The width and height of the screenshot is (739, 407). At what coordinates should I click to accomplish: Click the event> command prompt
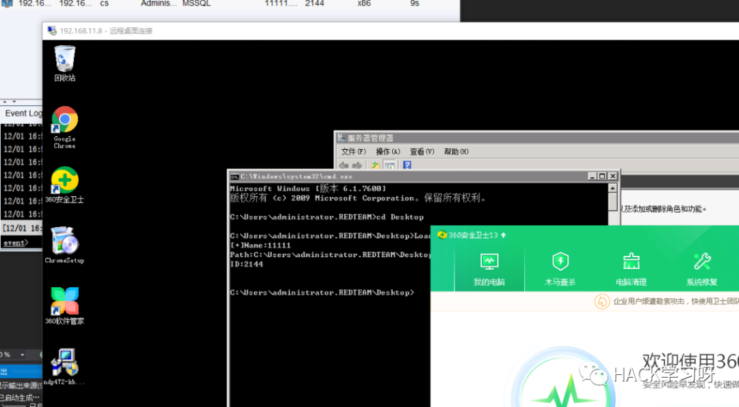[16, 243]
